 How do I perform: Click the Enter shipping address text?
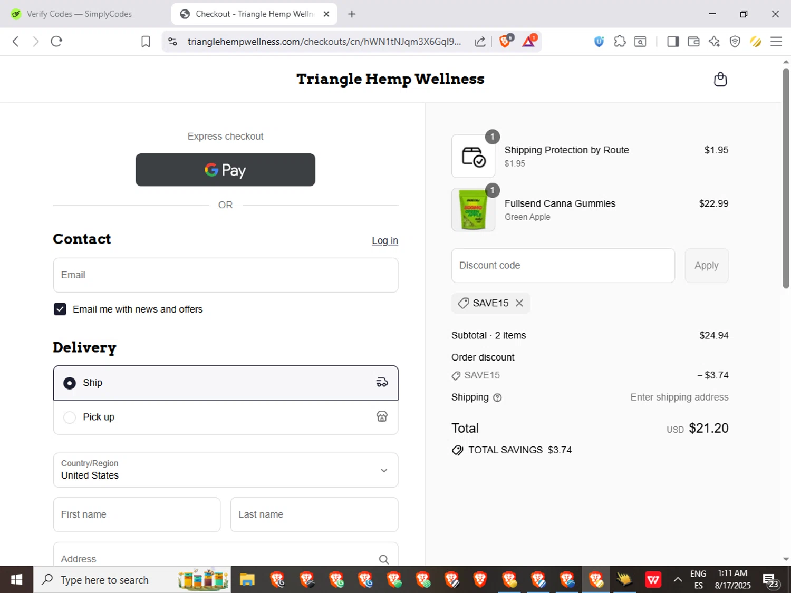679,397
